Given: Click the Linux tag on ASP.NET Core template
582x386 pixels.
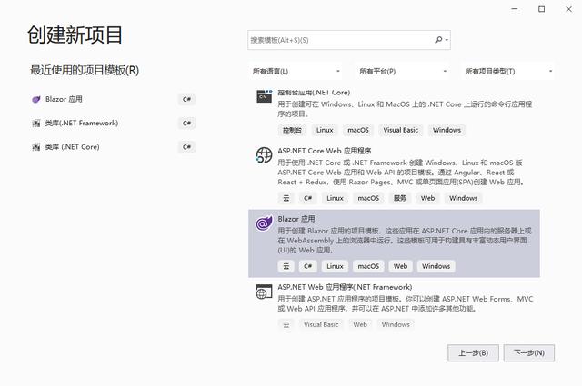Looking at the screenshot, I should pos(335,198).
